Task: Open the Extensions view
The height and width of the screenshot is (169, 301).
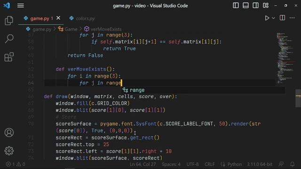Action: click(9, 57)
